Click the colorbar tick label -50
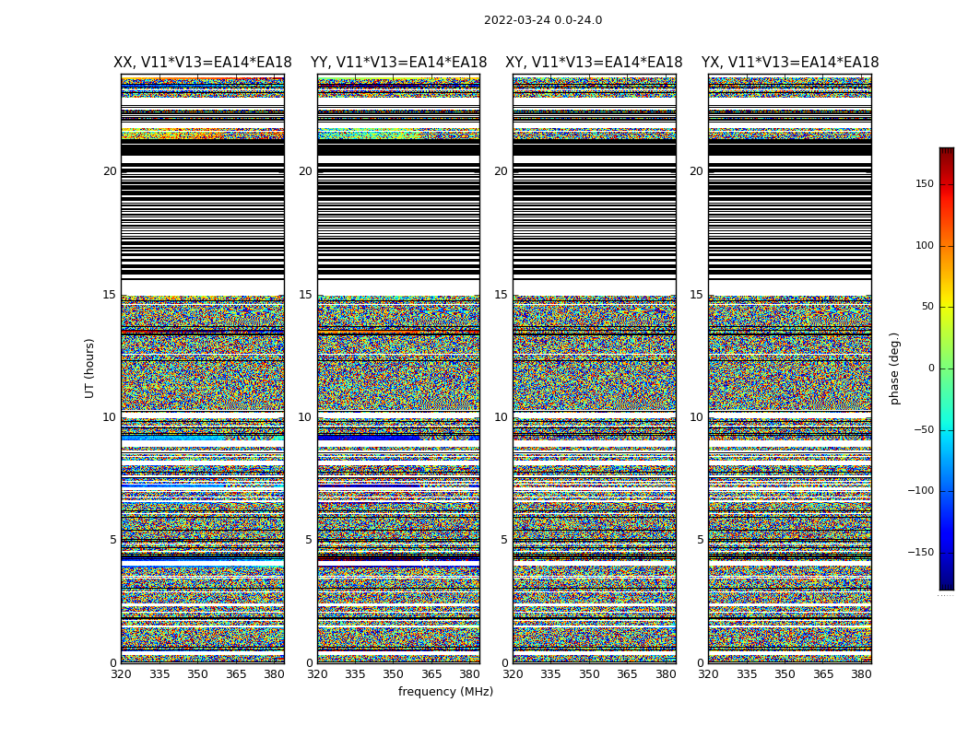 923,430
